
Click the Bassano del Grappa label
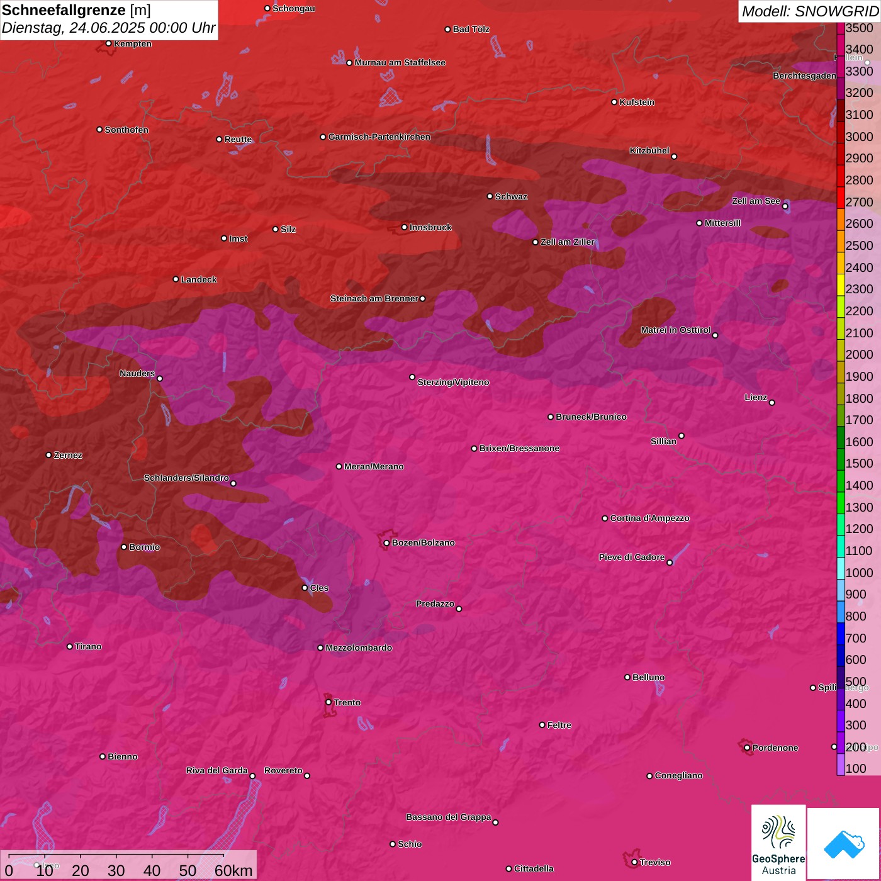click(448, 817)
